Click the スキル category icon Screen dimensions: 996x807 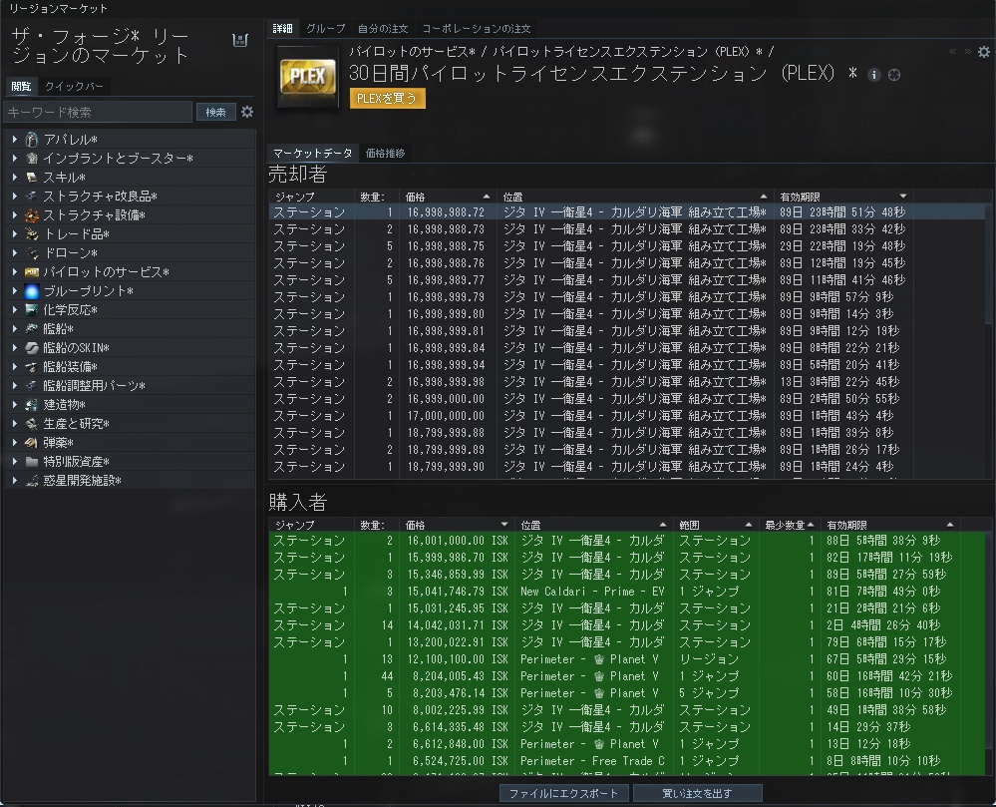click(x=32, y=178)
